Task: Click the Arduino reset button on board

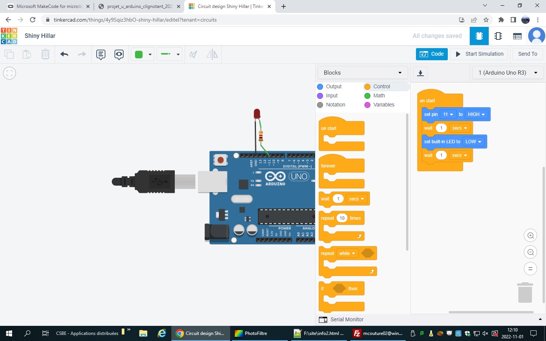Action: coord(220,160)
